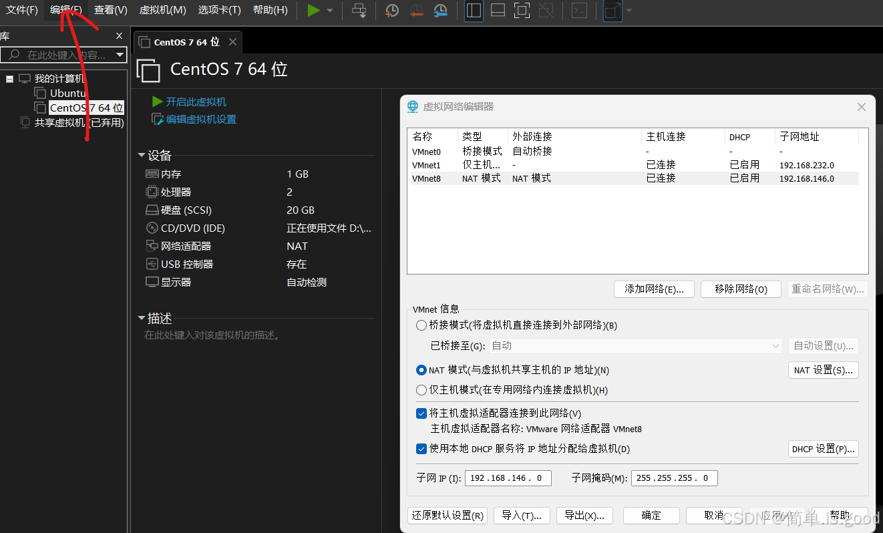Collapse the 设备 section triangle
Screen dimensions: 883x533
142,156
